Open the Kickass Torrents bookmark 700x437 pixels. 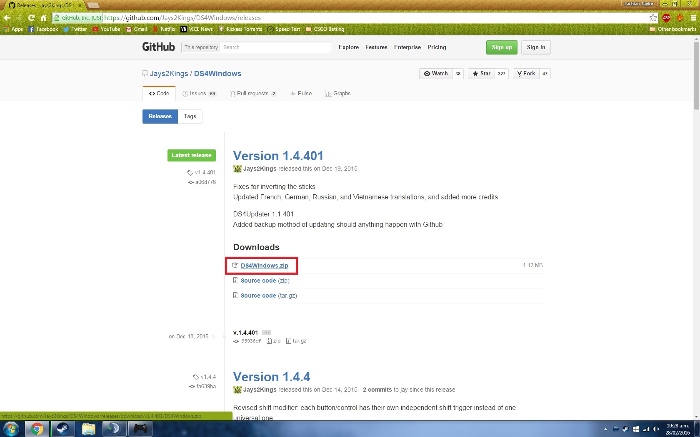point(240,29)
